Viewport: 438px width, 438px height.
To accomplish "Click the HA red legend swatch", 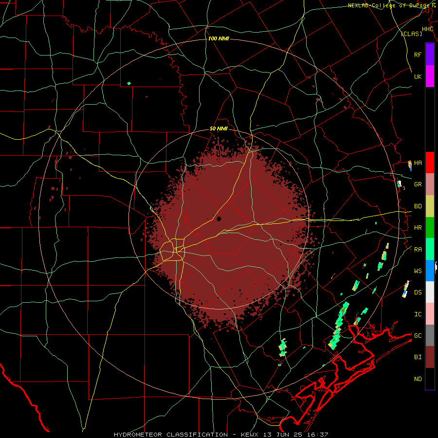I will coord(430,163).
